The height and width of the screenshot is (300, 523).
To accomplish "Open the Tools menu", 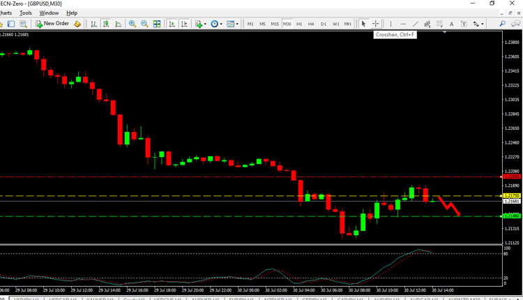I will [26, 13].
